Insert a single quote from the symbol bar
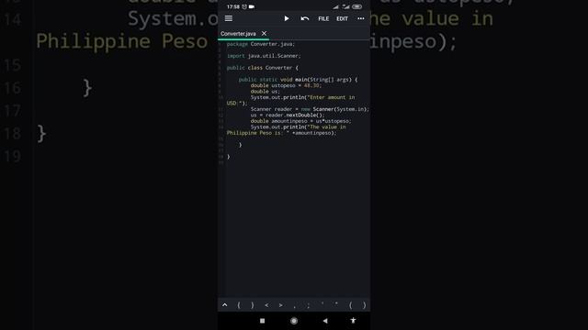 coord(322,304)
